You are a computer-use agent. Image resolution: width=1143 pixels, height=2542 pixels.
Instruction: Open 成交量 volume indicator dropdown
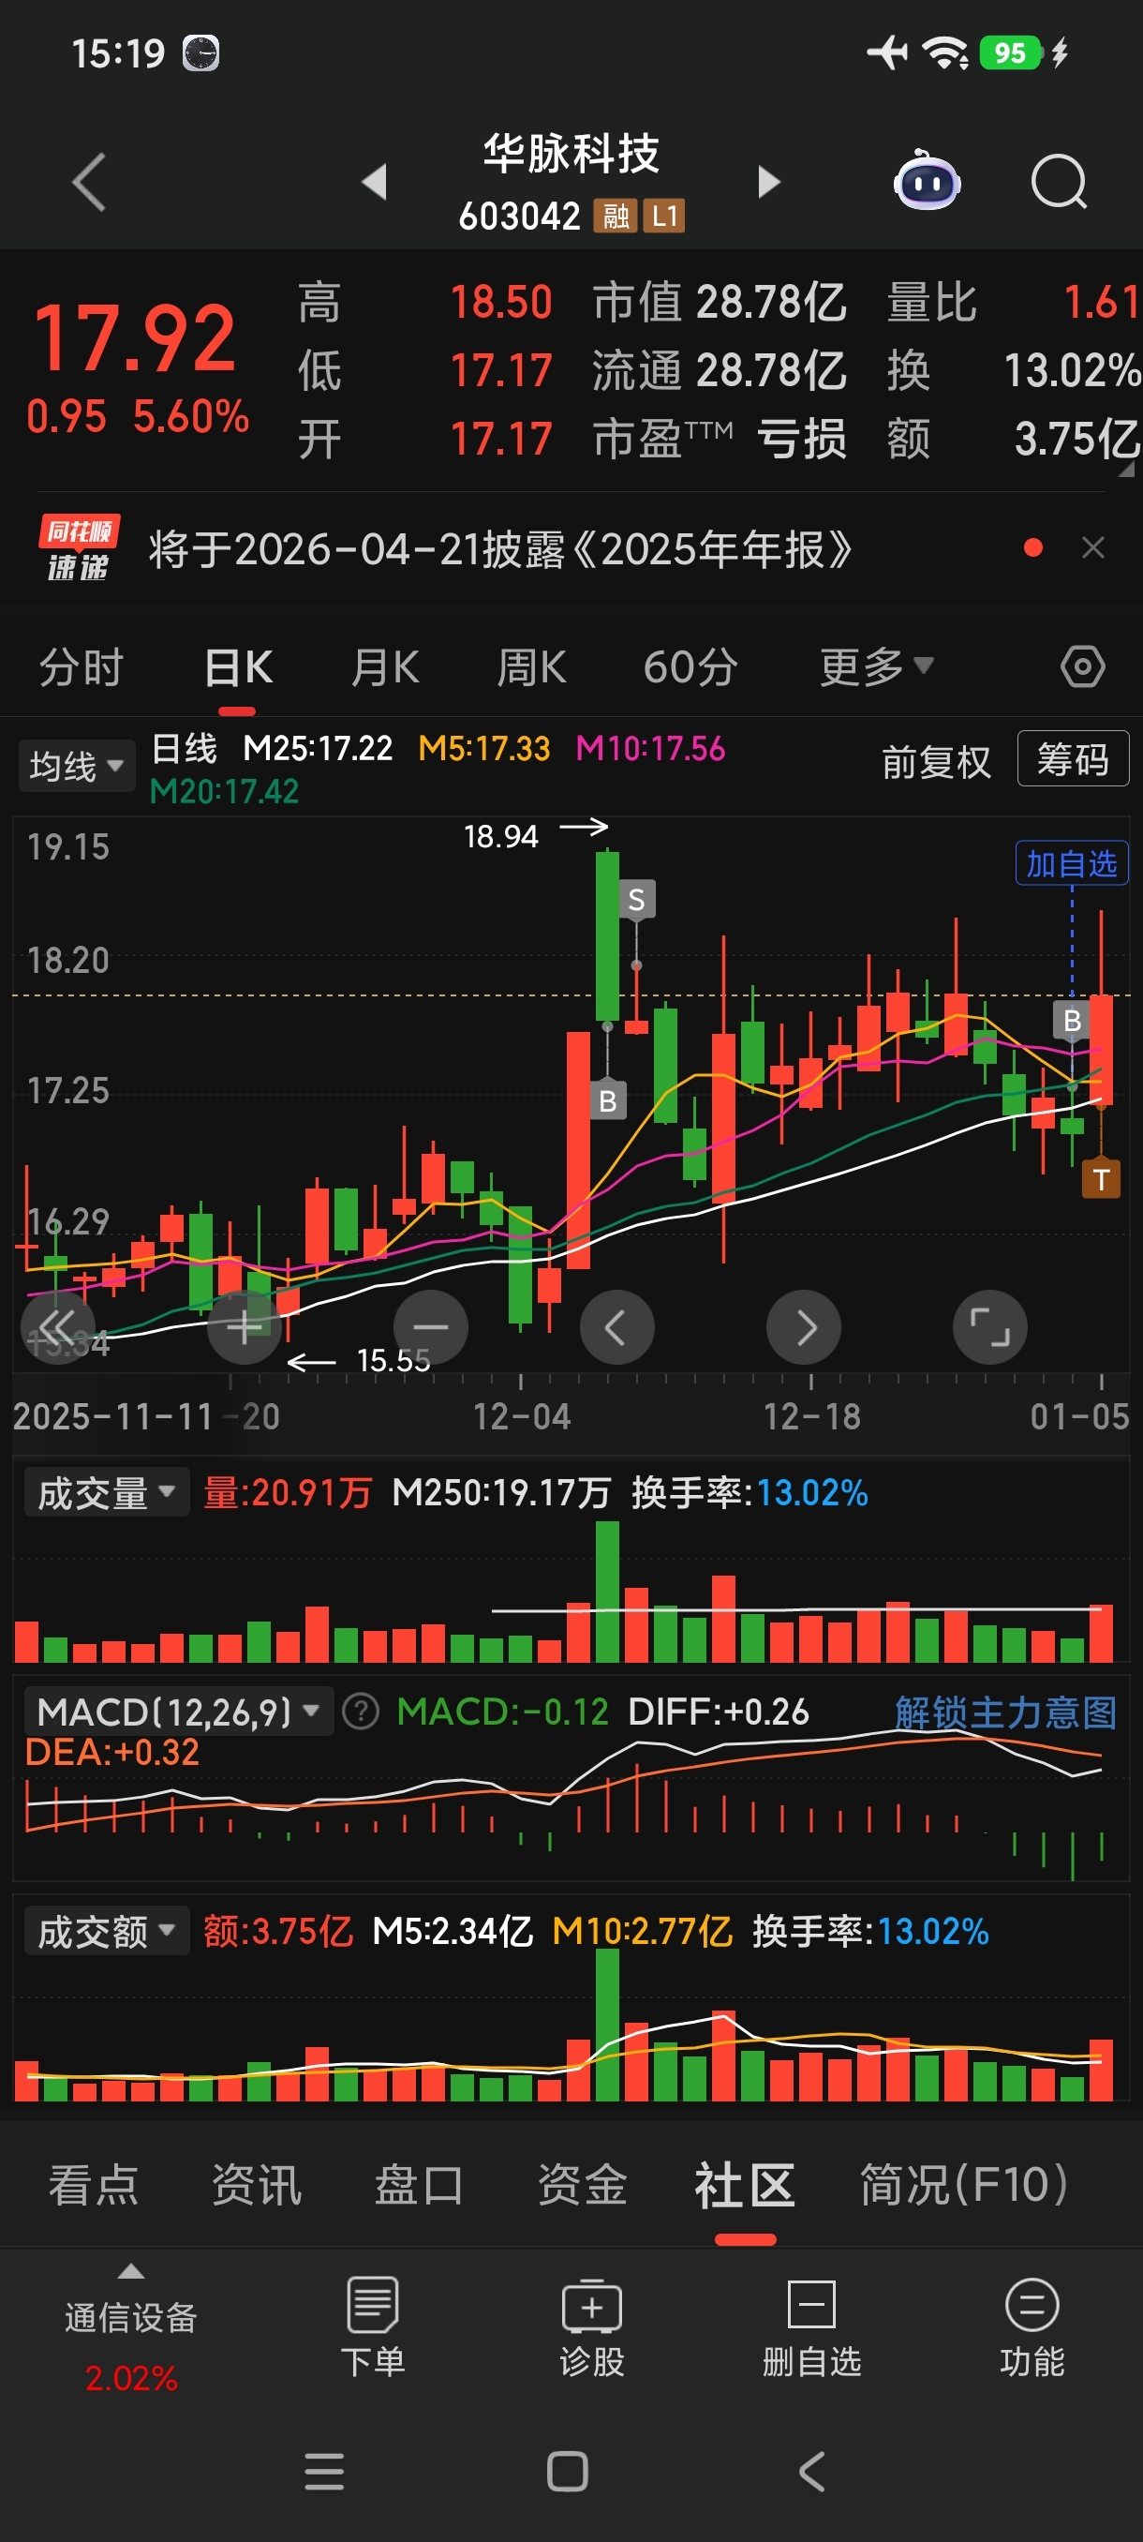tap(107, 1492)
